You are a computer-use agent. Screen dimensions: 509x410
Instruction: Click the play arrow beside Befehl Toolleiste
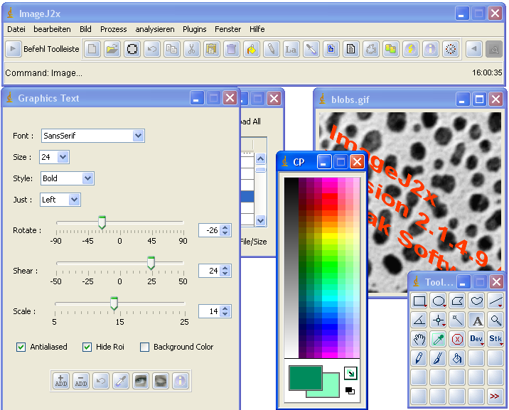click(14, 49)
